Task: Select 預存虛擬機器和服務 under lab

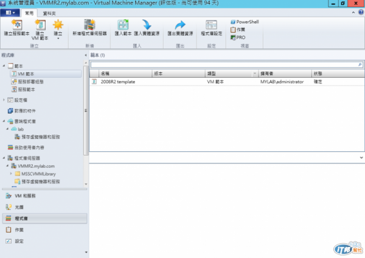Action: pos(37,137)
